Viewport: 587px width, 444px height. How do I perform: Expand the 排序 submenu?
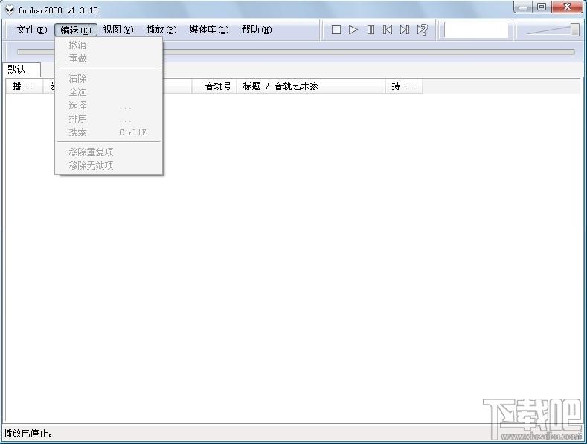pos(109,119)
